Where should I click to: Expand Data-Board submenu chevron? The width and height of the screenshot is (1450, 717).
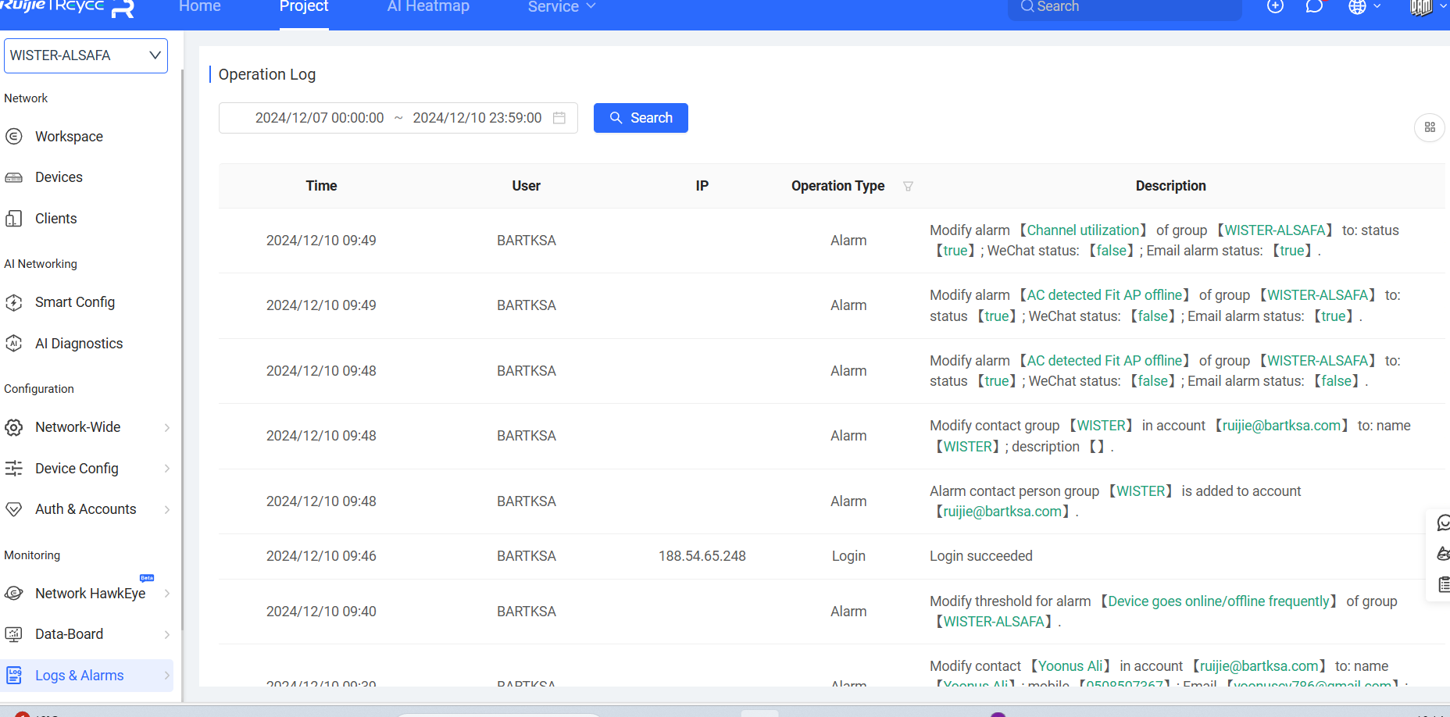[x=167, y=634]
